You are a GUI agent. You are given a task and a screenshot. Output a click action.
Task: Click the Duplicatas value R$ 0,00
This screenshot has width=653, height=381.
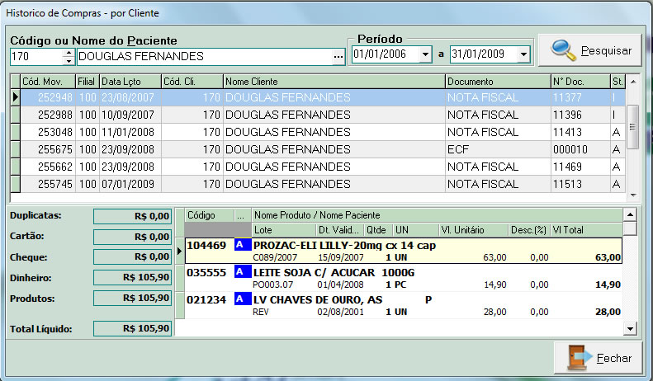(132, 216)
